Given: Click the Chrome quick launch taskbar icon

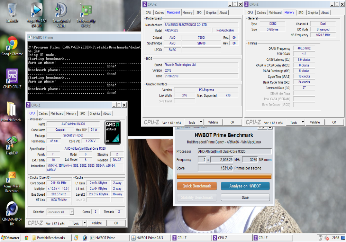Looking at the screenshot, I should click(x=27, y=238).
